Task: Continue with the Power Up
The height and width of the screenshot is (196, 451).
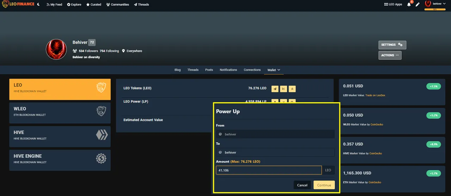Action: (x=324, y=185)
